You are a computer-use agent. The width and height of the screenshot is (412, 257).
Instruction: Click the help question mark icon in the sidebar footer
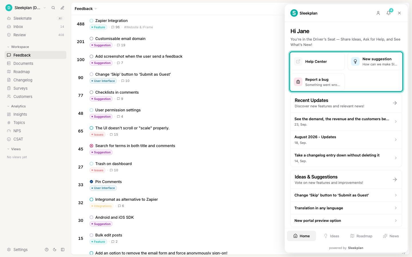47,250
